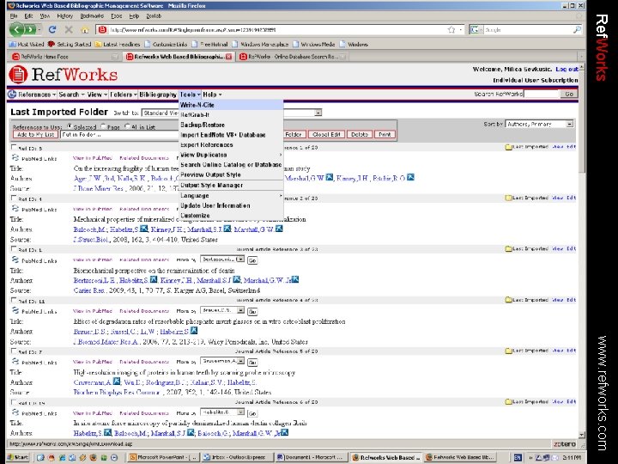Screen dimensions: 618x464
Task: Open Microsoft PowerPoint from the taskbar
Action: (x=164, y=457)
